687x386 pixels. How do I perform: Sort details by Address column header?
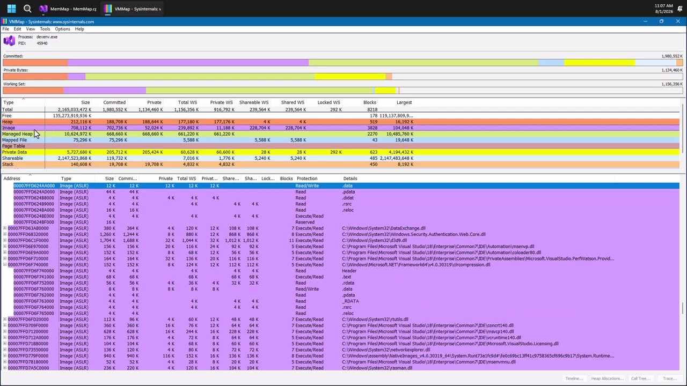point(30,179)
